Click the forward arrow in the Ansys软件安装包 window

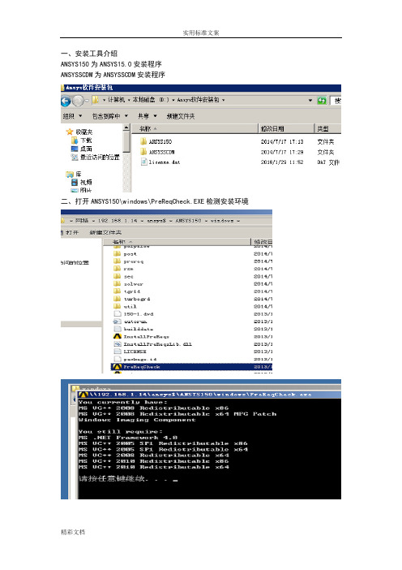78,101
